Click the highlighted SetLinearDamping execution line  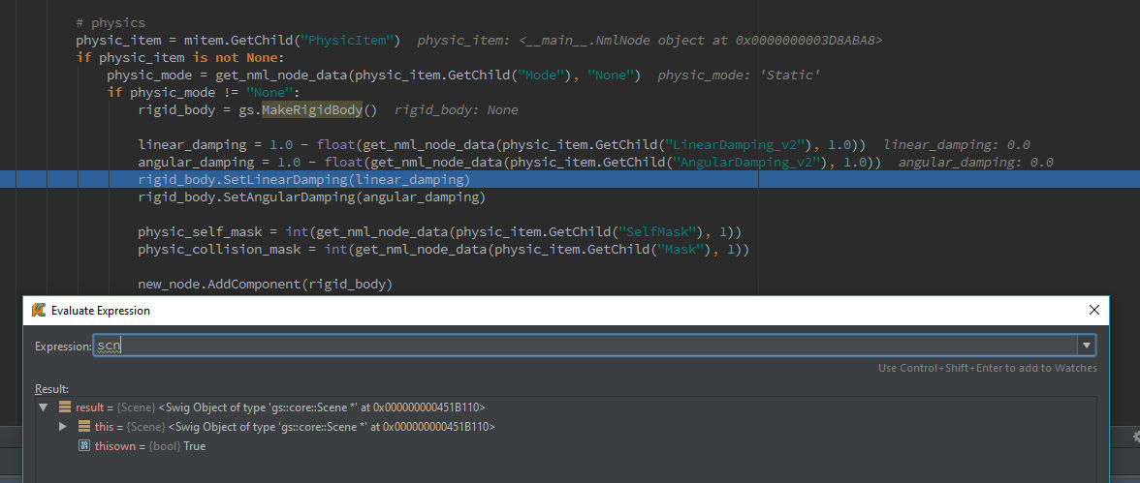point(570,179)
